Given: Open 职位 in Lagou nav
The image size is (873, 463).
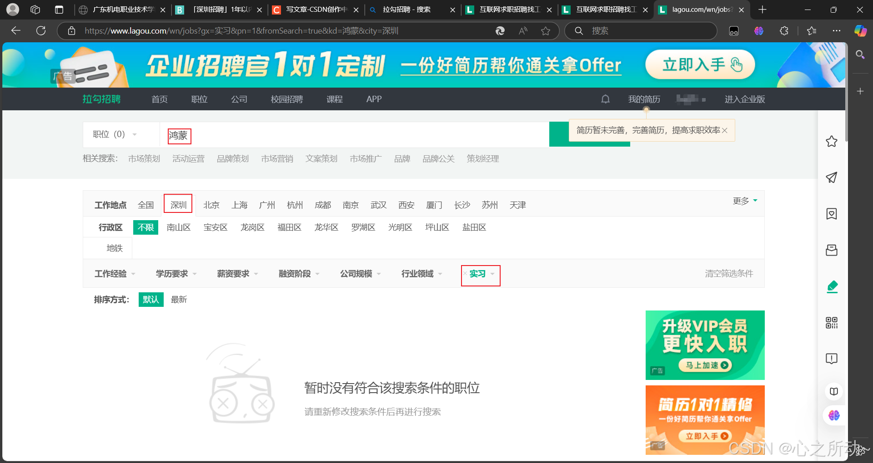Looking at the screenshot, I should [199, 99].
